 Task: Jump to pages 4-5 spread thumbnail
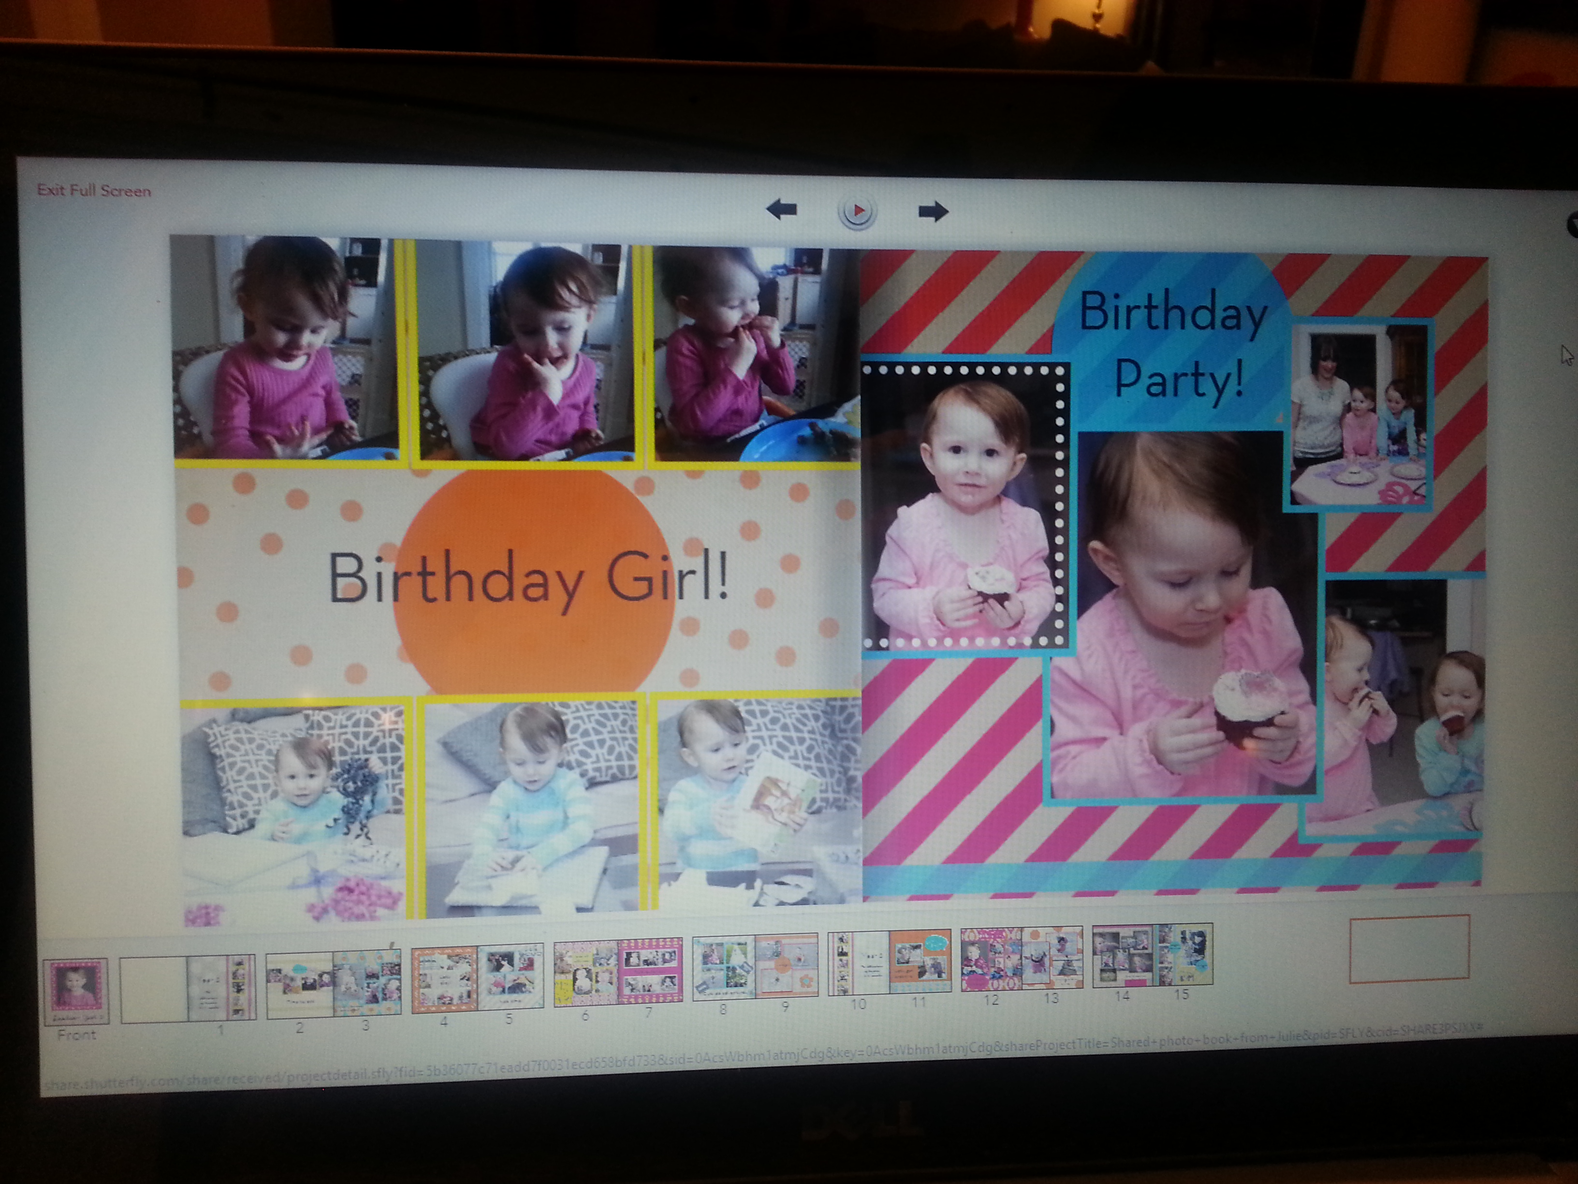pyautogui.click(x=477, y=977)
